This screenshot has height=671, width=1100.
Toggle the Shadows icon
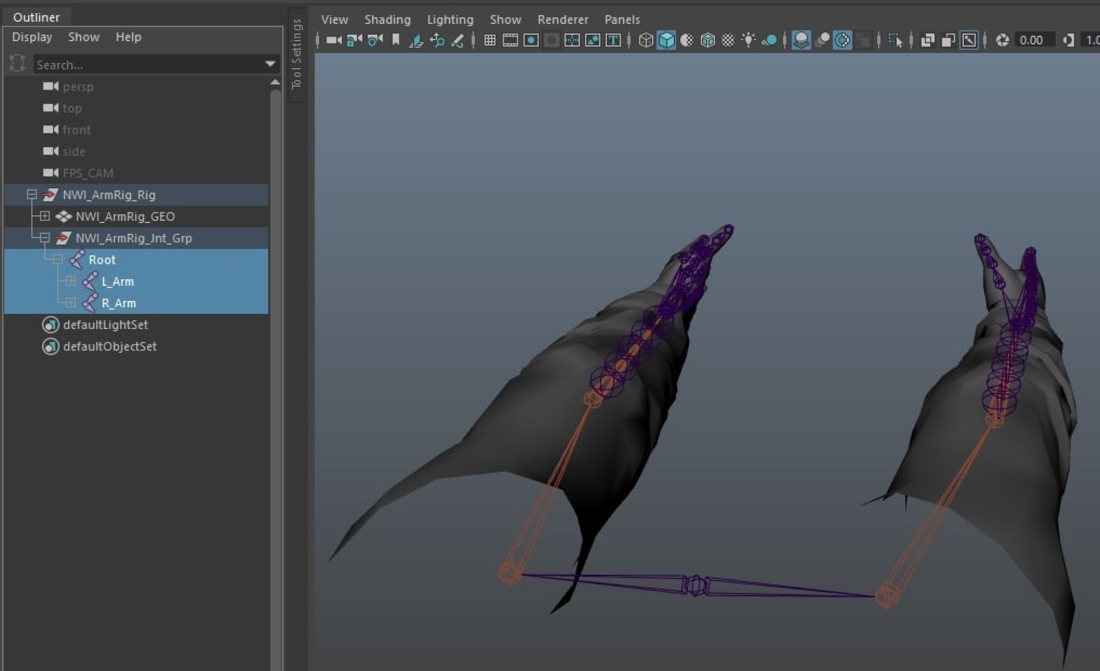click(769, 40)
